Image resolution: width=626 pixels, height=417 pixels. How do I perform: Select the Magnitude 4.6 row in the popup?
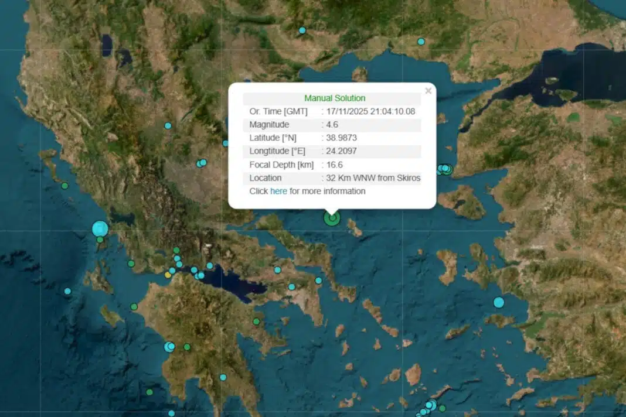(332, 125)
